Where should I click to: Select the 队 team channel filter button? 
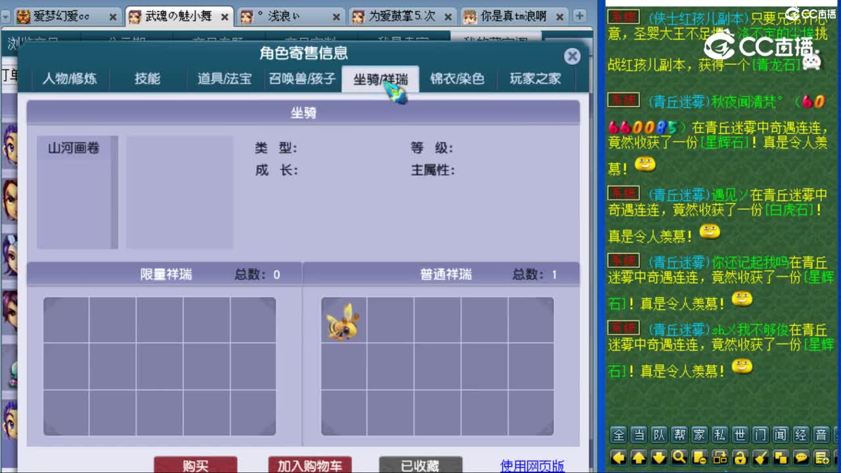[x=659, y=435]
